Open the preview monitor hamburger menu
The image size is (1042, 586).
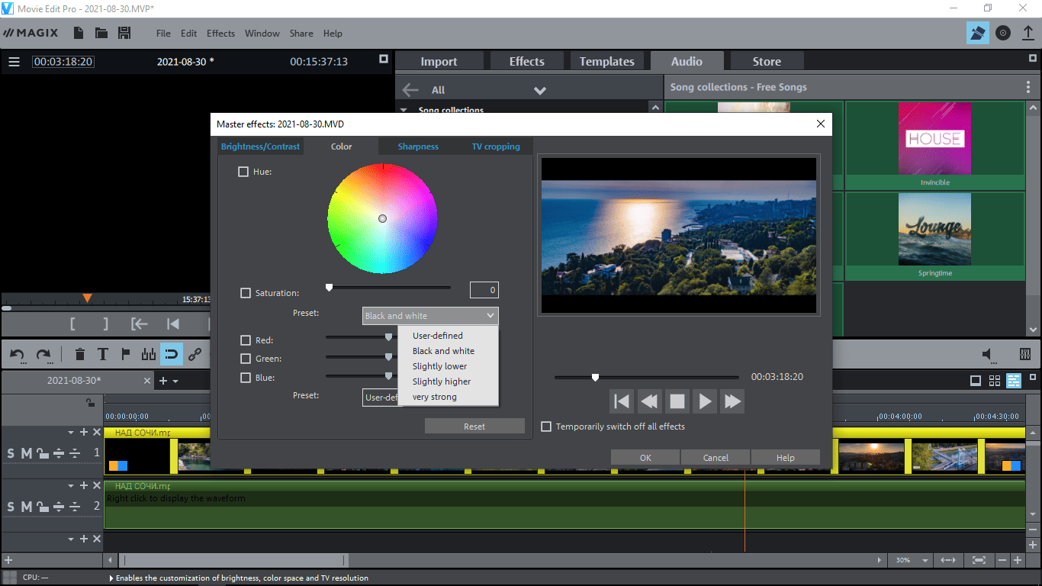(14, 62)
